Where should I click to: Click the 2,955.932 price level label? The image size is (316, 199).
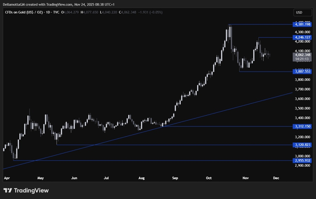tap(302, 160)
